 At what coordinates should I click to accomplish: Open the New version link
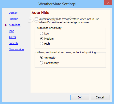tap(16, 49)
